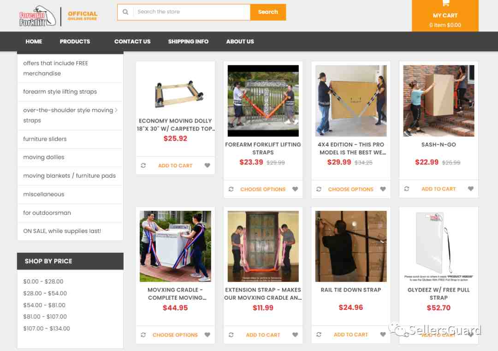Add Sash-N-Go to cart
498x351 pixels.
pos(439,189)
